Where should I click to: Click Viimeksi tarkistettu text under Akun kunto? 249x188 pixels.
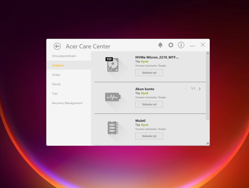[x=150, y=97]
